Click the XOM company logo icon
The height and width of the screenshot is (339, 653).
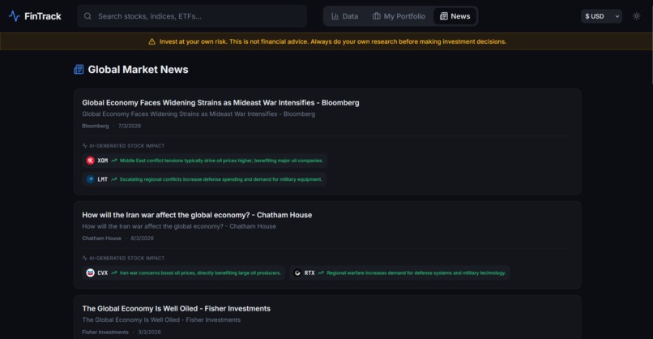[x=91, y=161]
